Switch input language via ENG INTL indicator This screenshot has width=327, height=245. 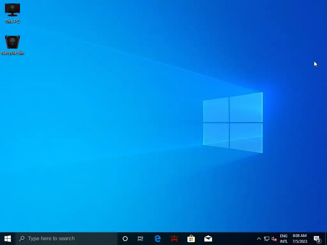284,239
